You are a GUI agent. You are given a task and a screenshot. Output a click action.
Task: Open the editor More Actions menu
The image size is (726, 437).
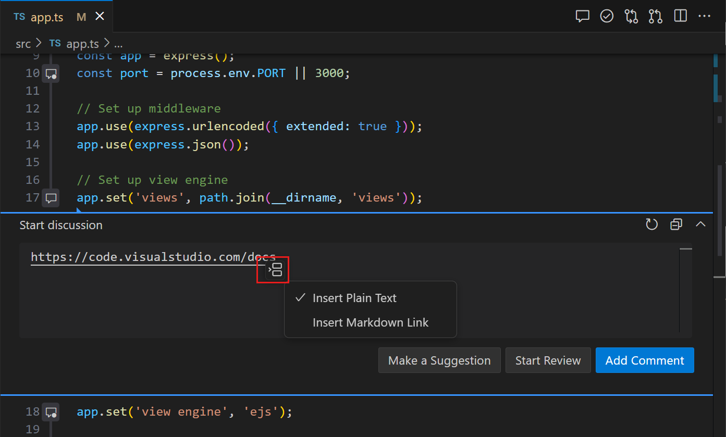tap(704, 16)
